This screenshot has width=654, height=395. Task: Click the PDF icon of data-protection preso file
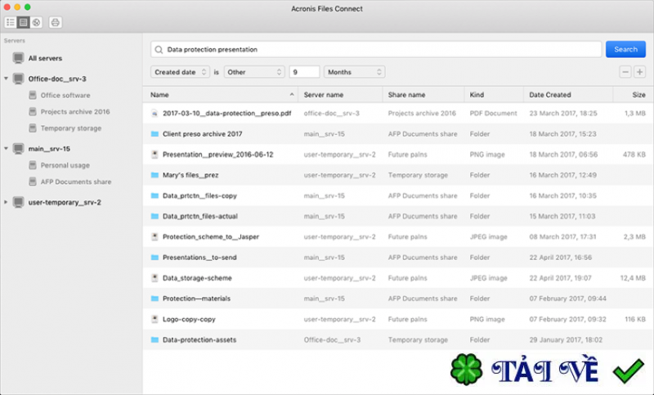coord(155,113)
